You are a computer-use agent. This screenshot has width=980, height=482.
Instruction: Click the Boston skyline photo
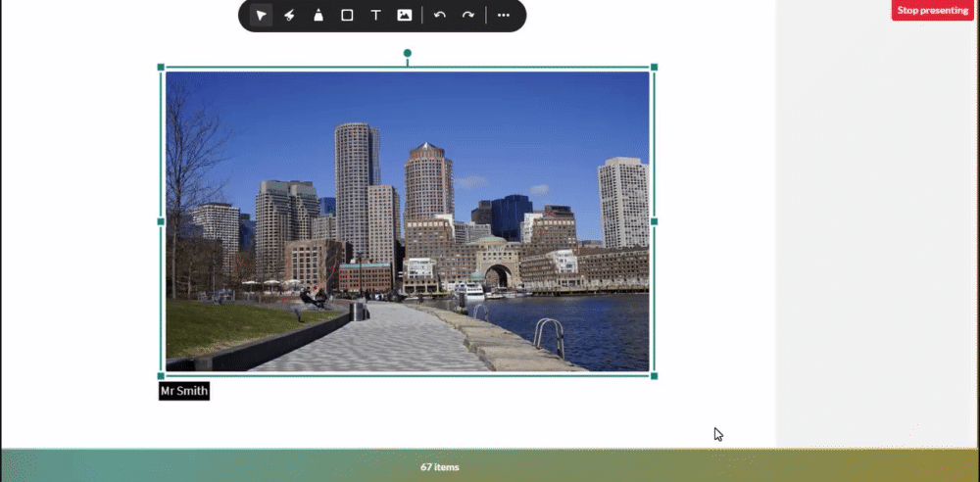coord(408,221)
